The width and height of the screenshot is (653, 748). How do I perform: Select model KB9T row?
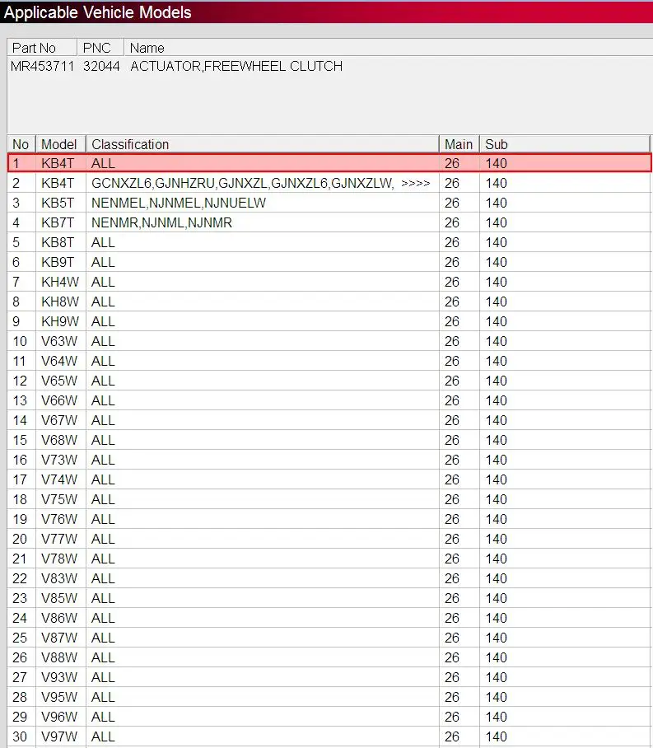(x=329, y=262)
